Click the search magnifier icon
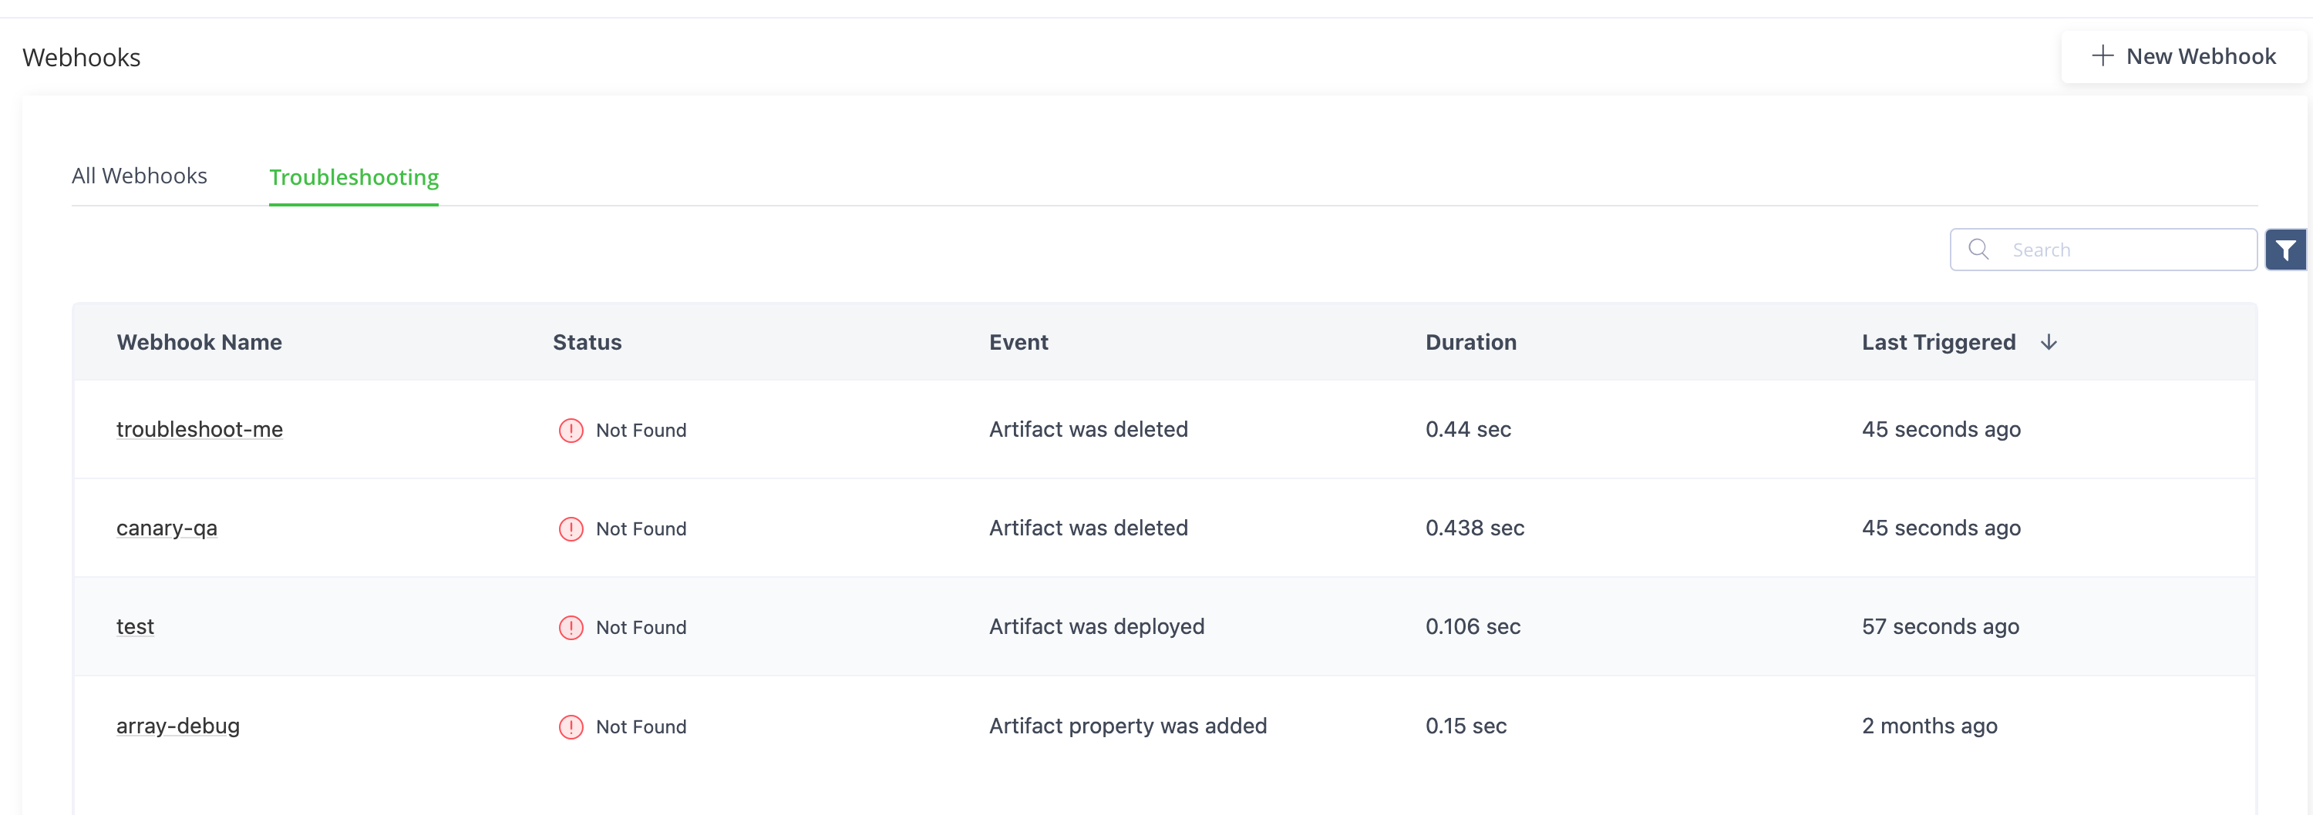 tap(1978, 250)
